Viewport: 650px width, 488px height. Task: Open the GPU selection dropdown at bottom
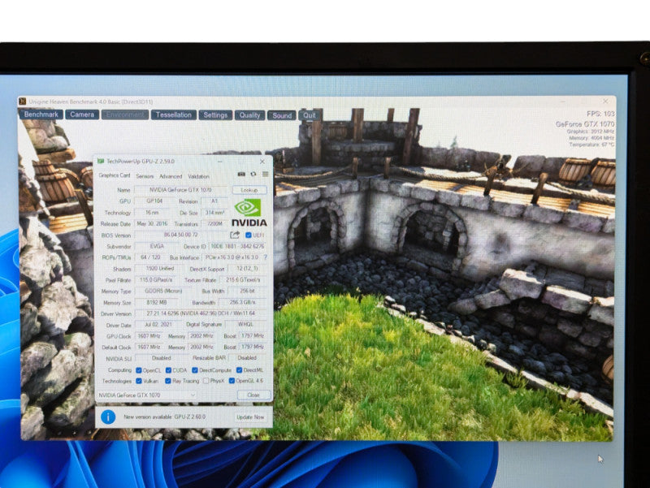point(147,395)
